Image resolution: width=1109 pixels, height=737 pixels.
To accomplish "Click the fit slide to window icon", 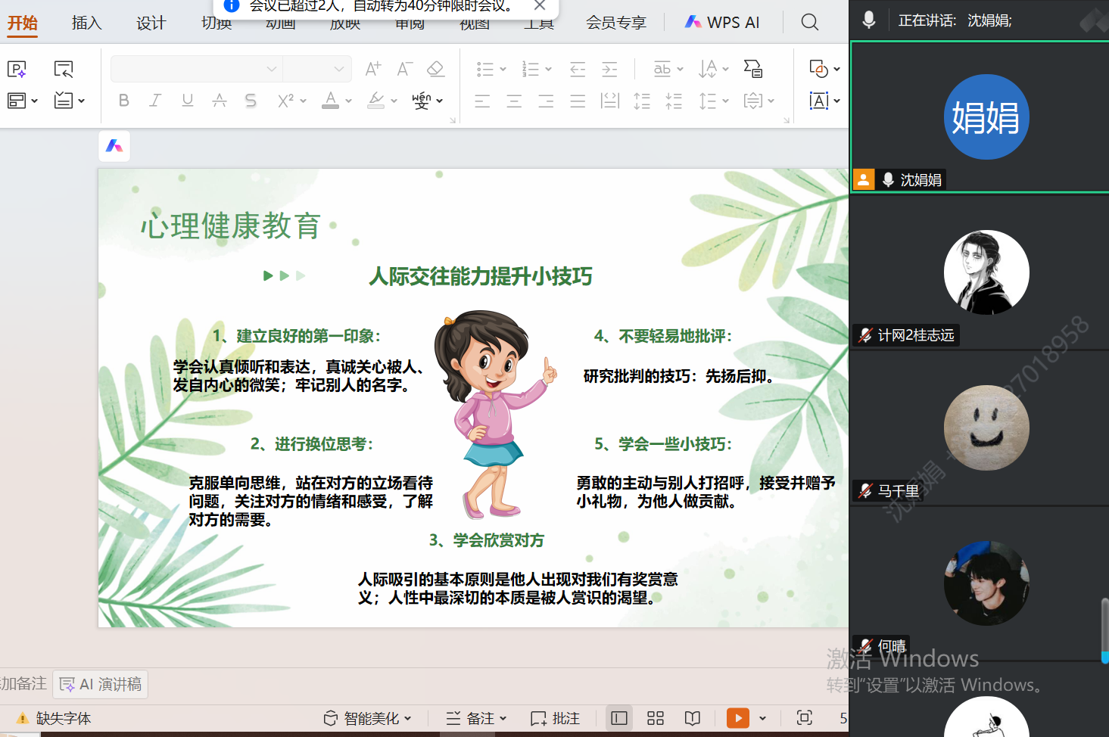I will [804, 718].
